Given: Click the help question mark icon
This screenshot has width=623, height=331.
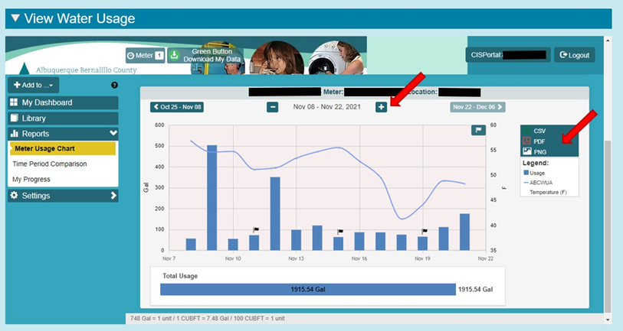Looking at the screenshot, I should pyautogui.click(x=114, y=85).
